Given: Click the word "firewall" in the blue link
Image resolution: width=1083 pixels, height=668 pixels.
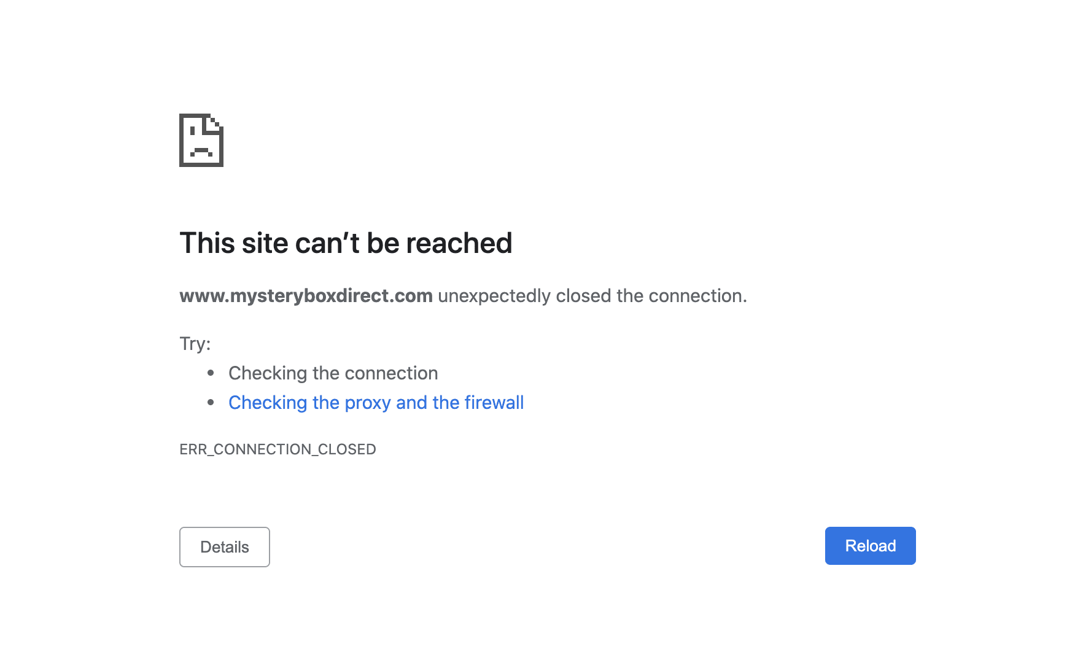Looking at the screenshot, I should (494, 403).
